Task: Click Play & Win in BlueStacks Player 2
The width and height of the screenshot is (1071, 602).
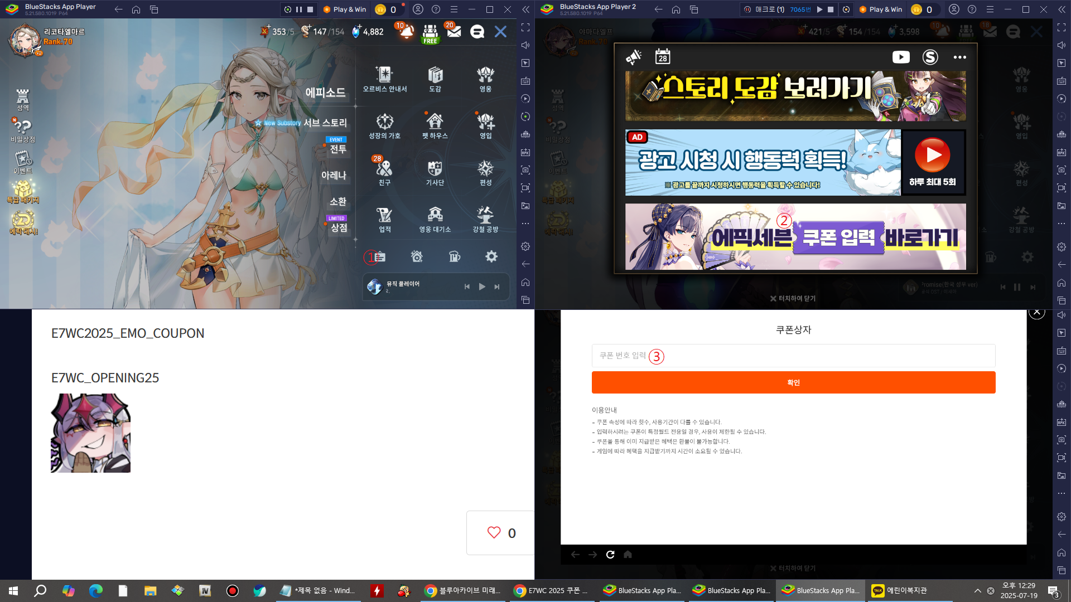Action: pos(881,9)
